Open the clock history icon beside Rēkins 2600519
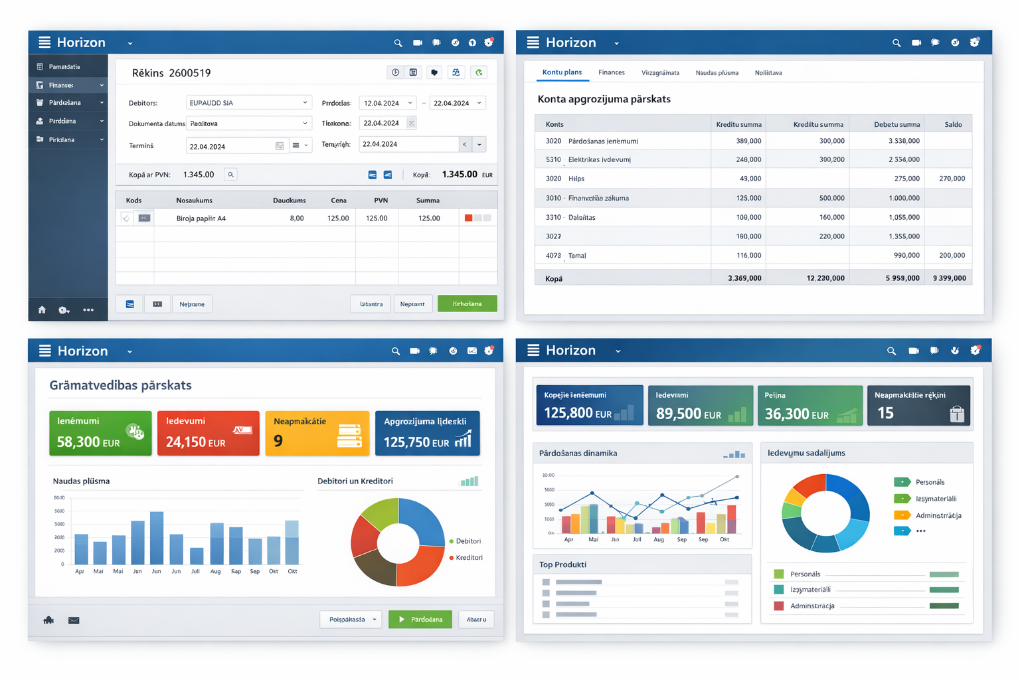The height and width of the screenshot is (680, 1020). point(396,72)
